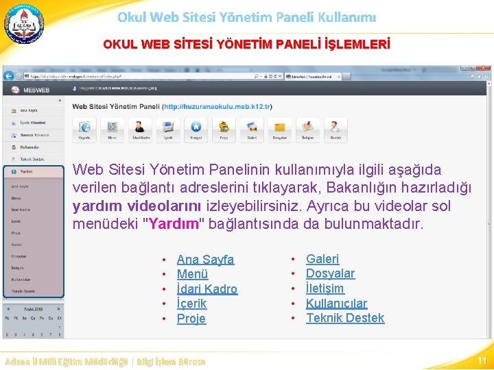
Task: Select Teknik Destek under the Yardım submenu
Action: click(23, 291)
